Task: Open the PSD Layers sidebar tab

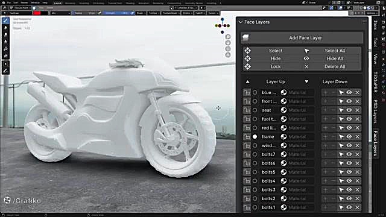Action: [375, 111]
